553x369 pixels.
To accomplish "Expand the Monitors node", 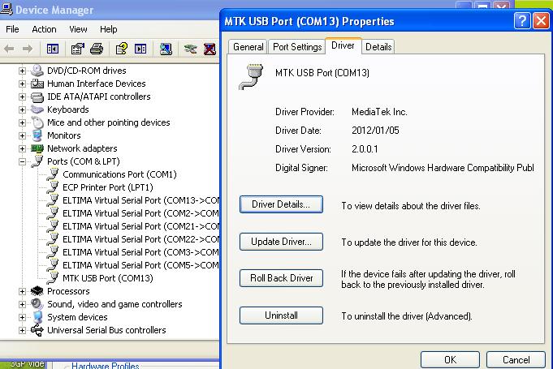I will pyautogui.click(x=22, y=135).
